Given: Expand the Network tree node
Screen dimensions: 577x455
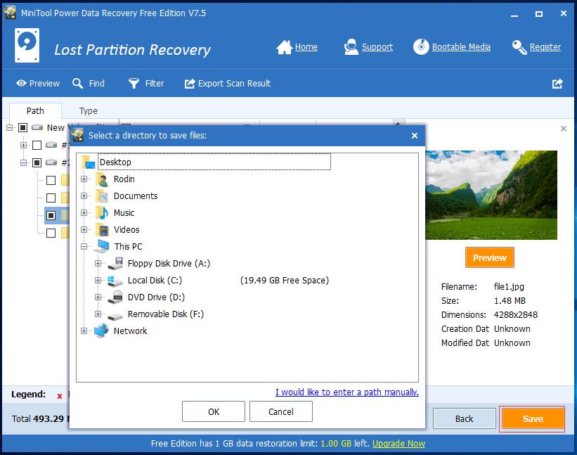Looking at the screenshot, I should coord(84,331).
